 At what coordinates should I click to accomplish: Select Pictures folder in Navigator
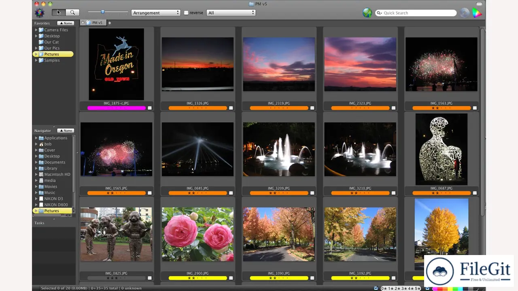(52, 211)
